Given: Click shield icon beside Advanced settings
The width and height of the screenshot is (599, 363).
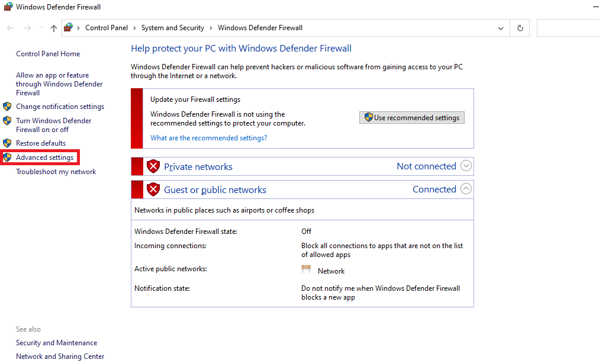Looking at the screenshot, I should pos(7,158).
